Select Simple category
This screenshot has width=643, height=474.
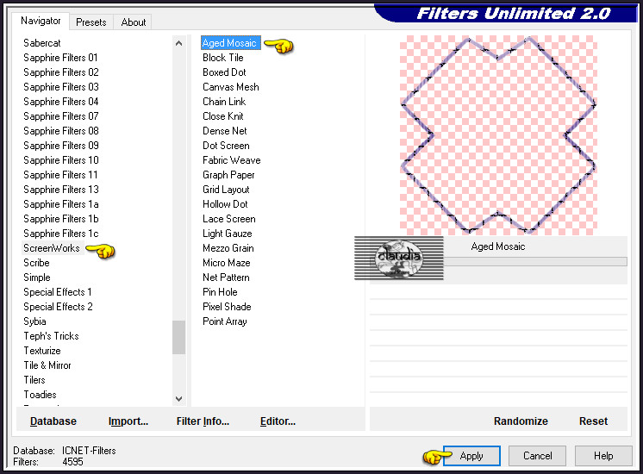(x=37, y=278)
